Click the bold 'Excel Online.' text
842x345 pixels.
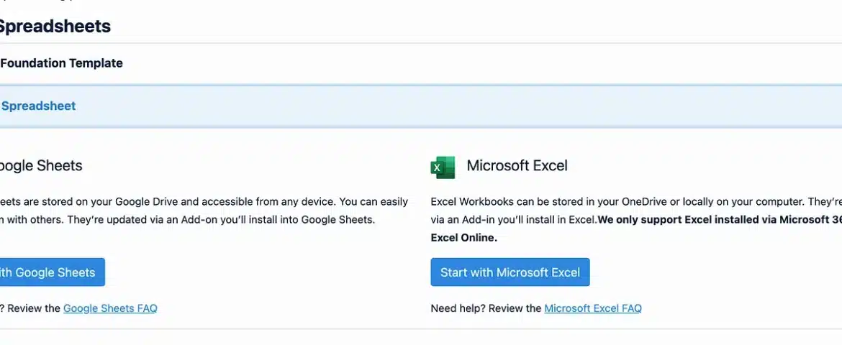tap(464, 238)
